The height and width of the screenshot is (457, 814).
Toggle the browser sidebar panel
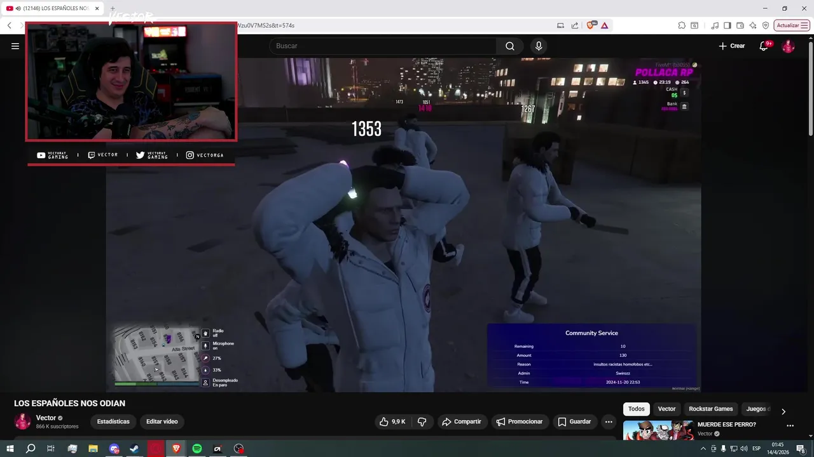(x=728, y=25)
